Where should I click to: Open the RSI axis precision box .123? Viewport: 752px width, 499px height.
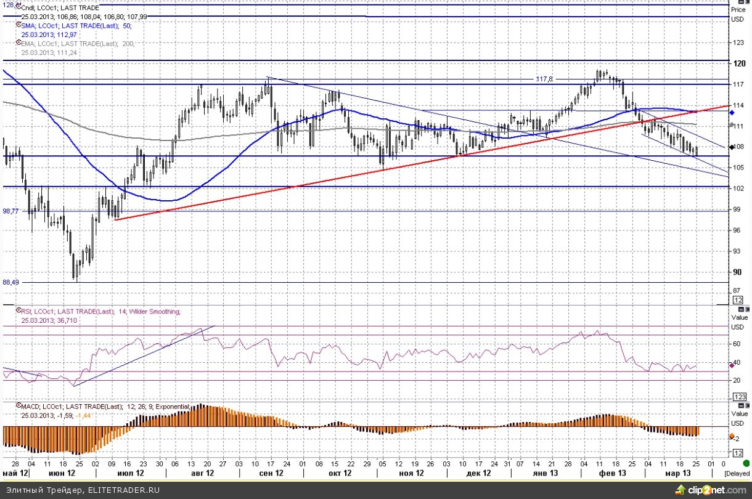click(x=740, y=396)
